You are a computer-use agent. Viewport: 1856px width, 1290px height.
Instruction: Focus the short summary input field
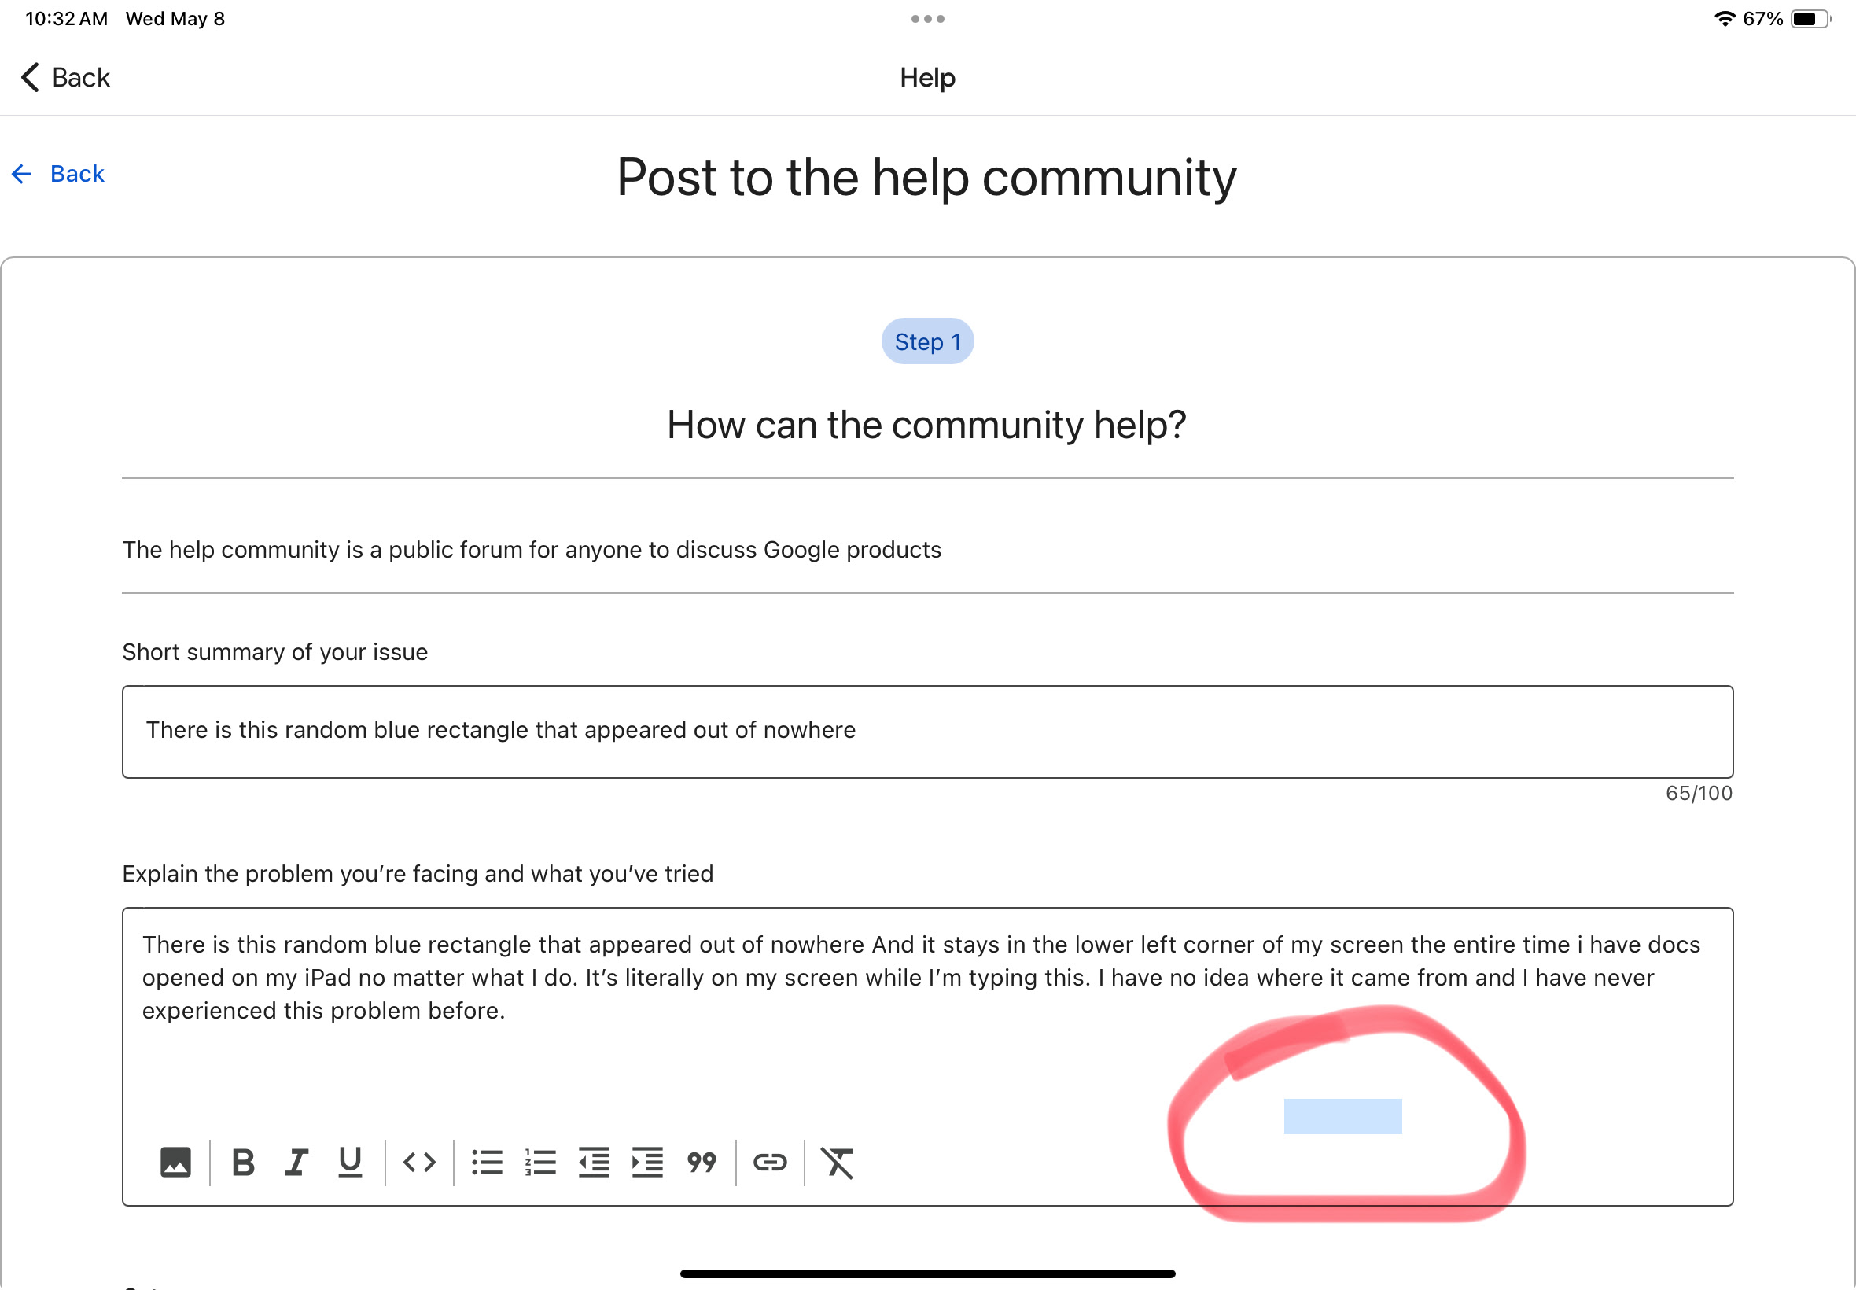coord(926,732)
